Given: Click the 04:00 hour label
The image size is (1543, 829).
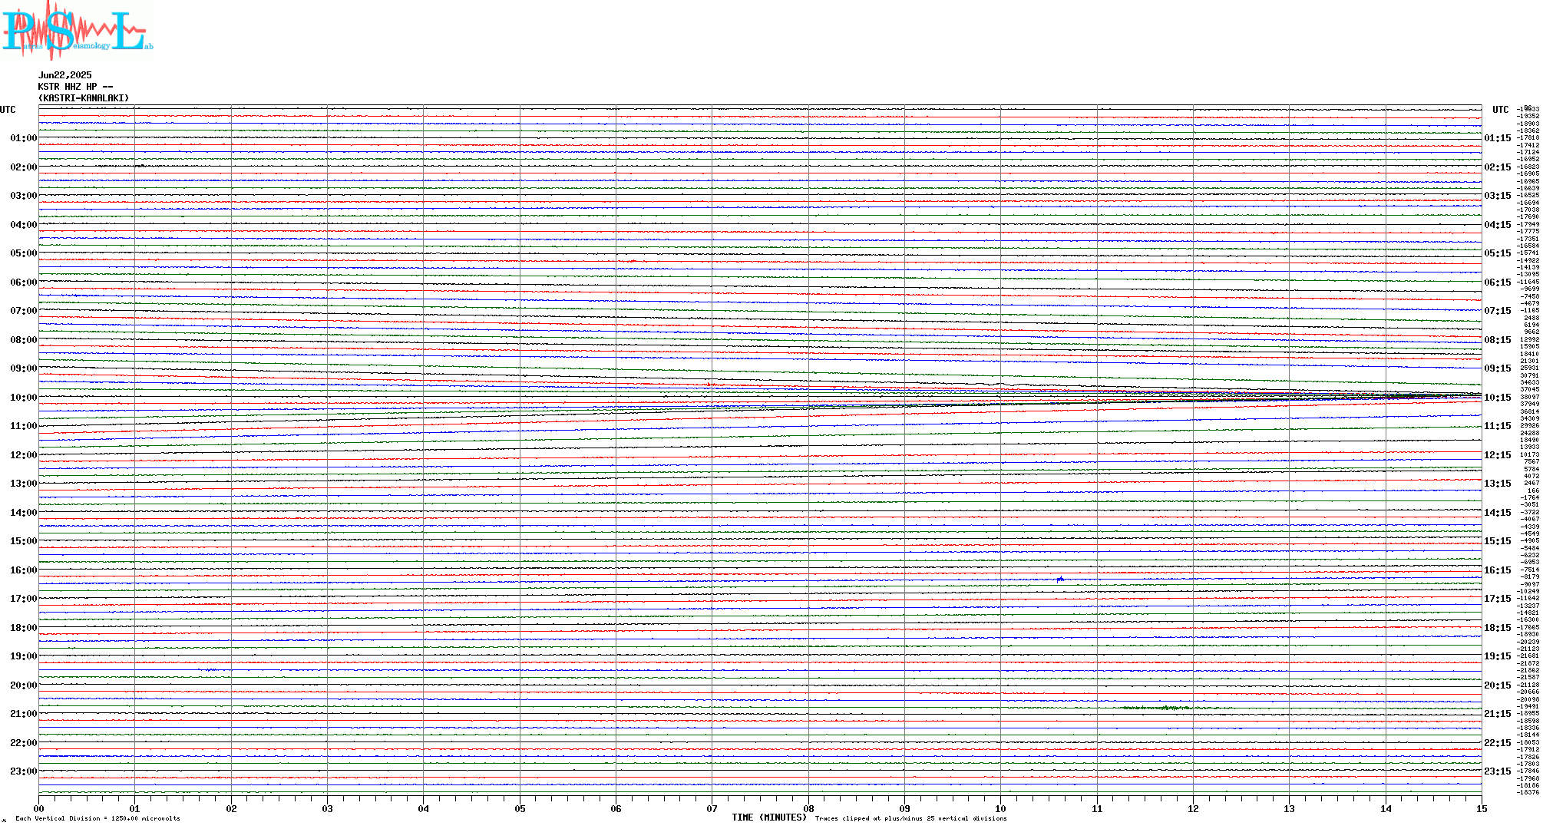Looking at the screenshot, I should (x=24, y=225).
